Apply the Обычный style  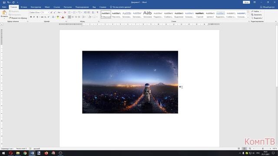point(106,14)
